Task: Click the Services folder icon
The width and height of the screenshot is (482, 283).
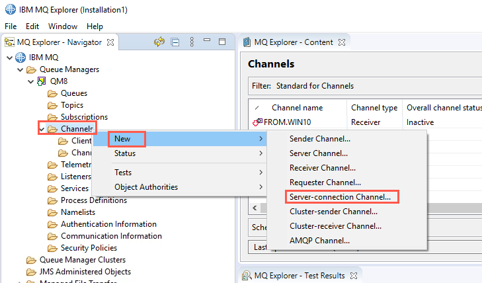Action: [x=53, y=188]
